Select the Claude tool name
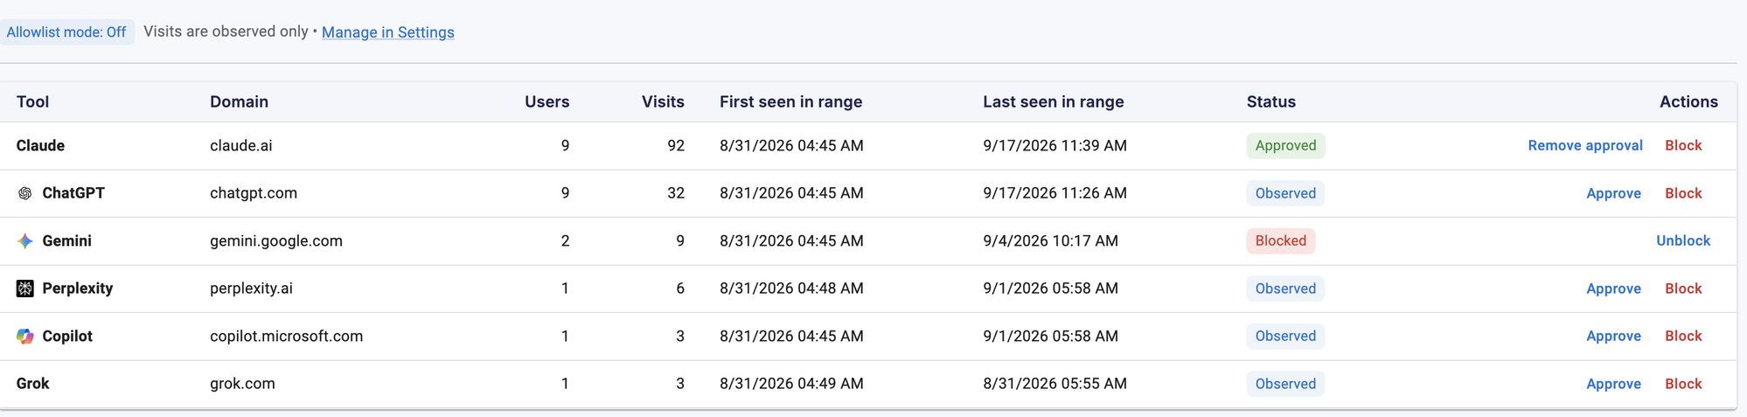Image resolution: width=1747 pixels, height=417 pixels. [40, 146]
